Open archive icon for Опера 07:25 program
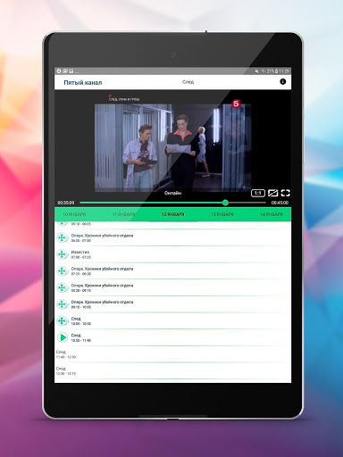 (62, 271)
